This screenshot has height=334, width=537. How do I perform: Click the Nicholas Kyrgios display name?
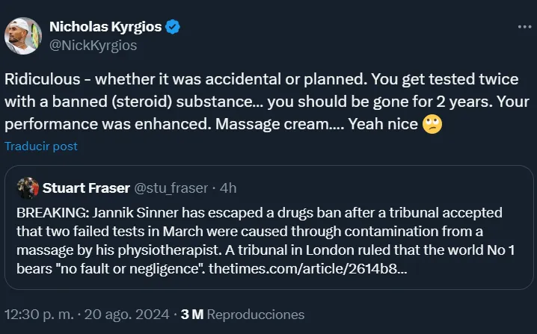click(x=105, y=28)
